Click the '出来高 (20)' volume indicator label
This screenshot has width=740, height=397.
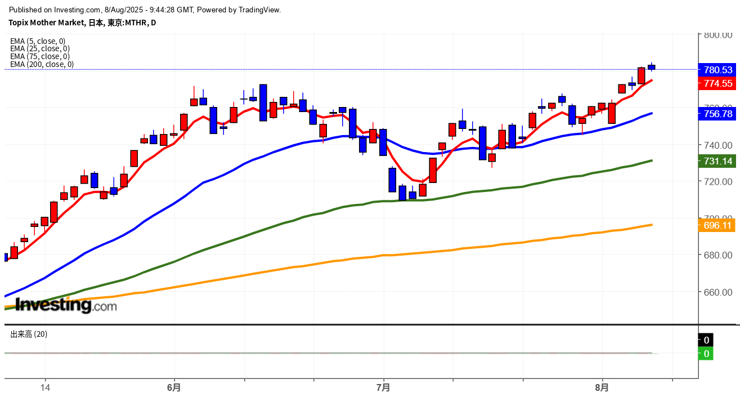click(x=29, y=334)
